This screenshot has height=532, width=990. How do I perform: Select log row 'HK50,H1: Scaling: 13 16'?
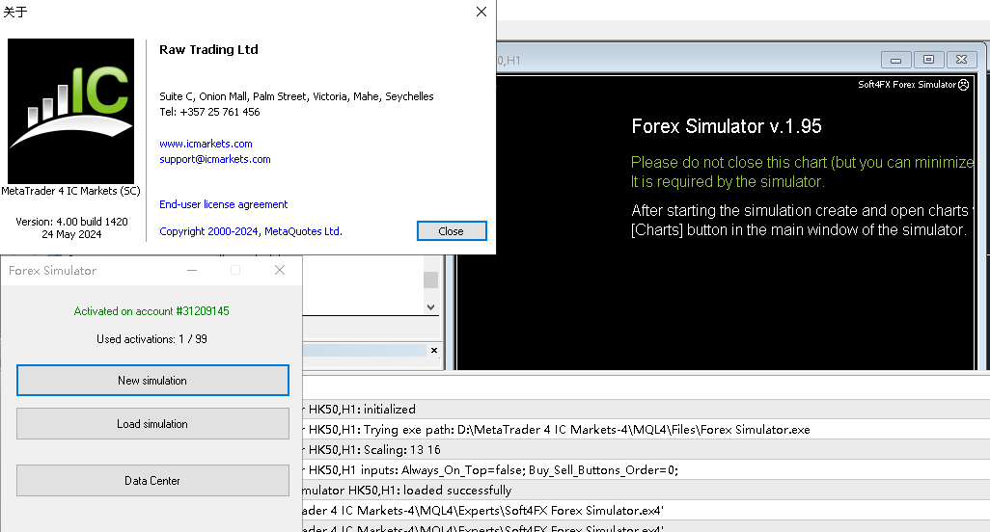646,449
